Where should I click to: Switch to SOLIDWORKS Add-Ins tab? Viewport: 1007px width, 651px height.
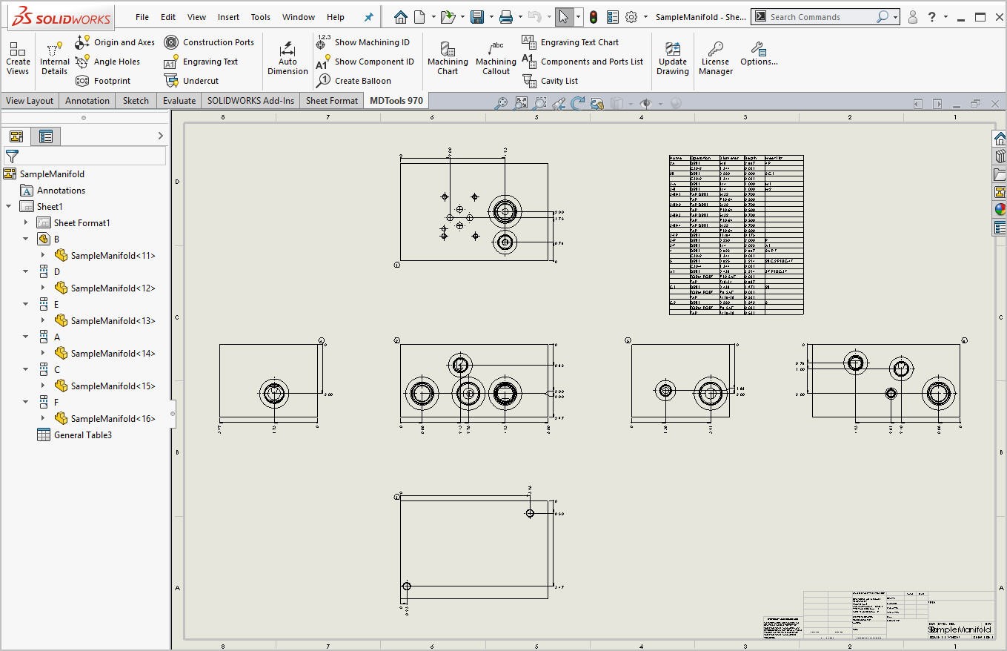tap(250, 101)
